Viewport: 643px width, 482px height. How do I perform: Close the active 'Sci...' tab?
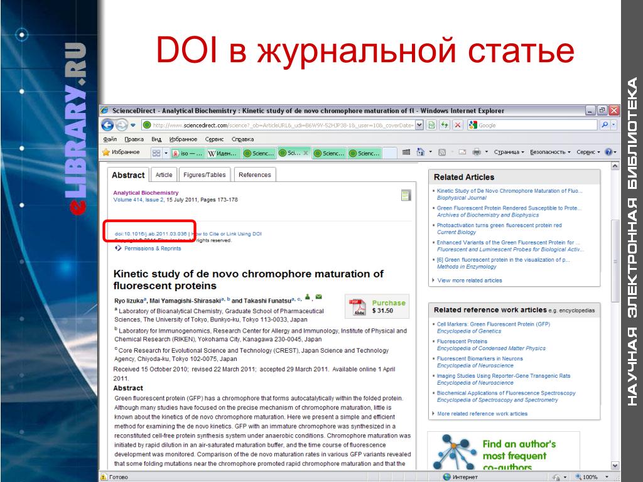click(x=306, y=153)
